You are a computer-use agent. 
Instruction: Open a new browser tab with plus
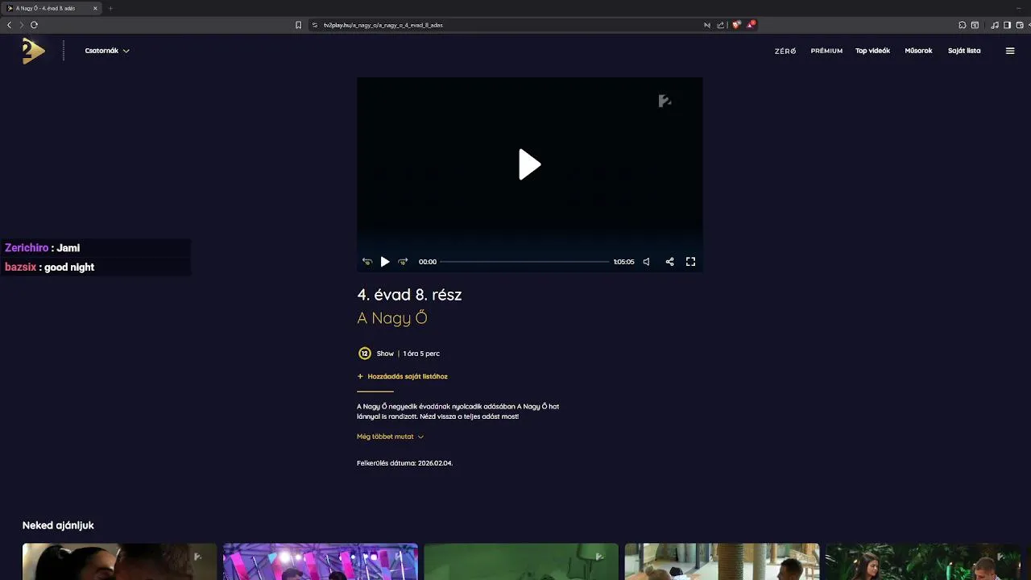tap(110, 8)
